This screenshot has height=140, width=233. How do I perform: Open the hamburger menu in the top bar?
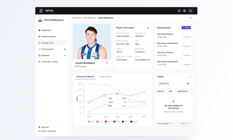click(41, 11)
